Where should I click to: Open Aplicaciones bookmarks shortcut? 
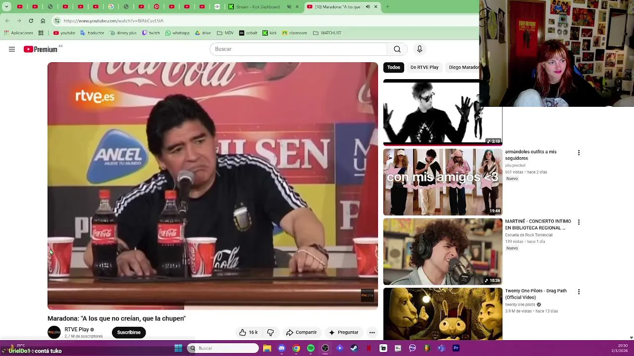tap(19, 33)
